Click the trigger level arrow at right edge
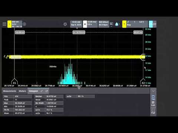Screen dimensions: 178x133 tap(142, 57)
